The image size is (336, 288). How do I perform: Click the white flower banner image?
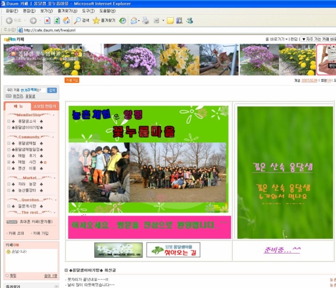coord(119,250)
